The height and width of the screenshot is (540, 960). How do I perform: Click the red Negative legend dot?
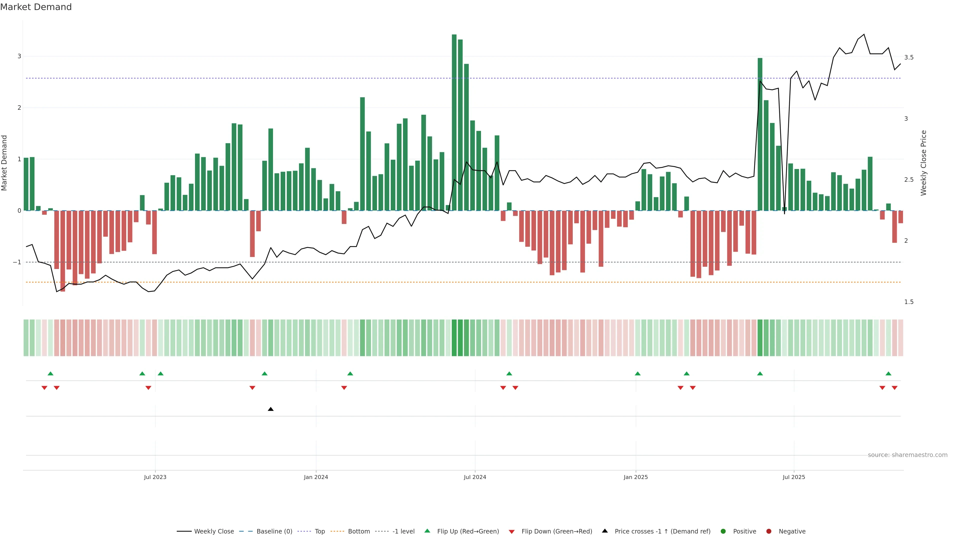tap(769, 531)
